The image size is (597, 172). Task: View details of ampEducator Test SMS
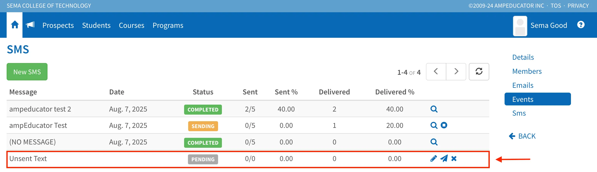(x=434, y=125)
